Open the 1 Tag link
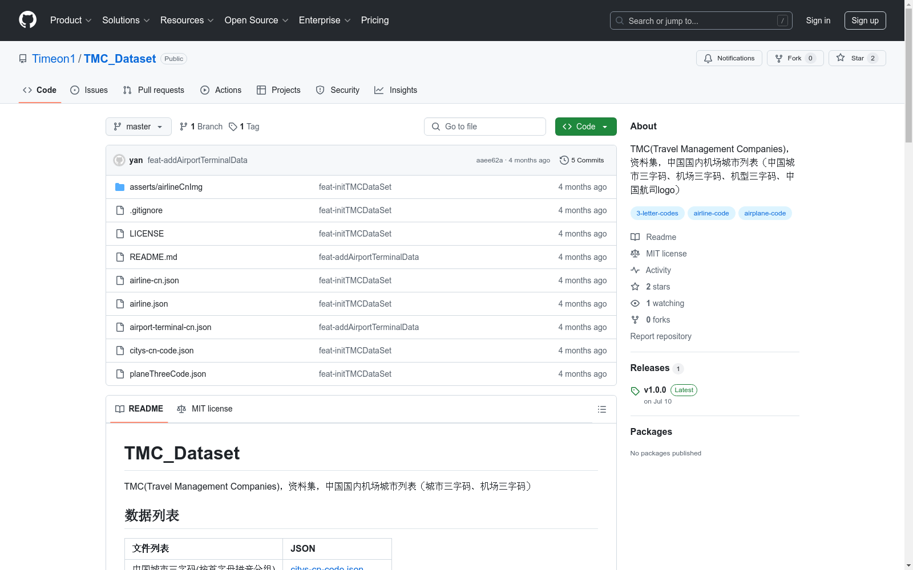Viewport: 913px width, 570px height. point(244,127)
